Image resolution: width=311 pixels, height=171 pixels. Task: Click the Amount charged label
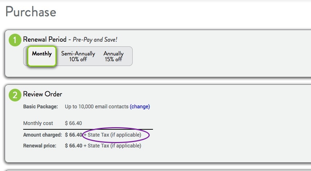43,135
